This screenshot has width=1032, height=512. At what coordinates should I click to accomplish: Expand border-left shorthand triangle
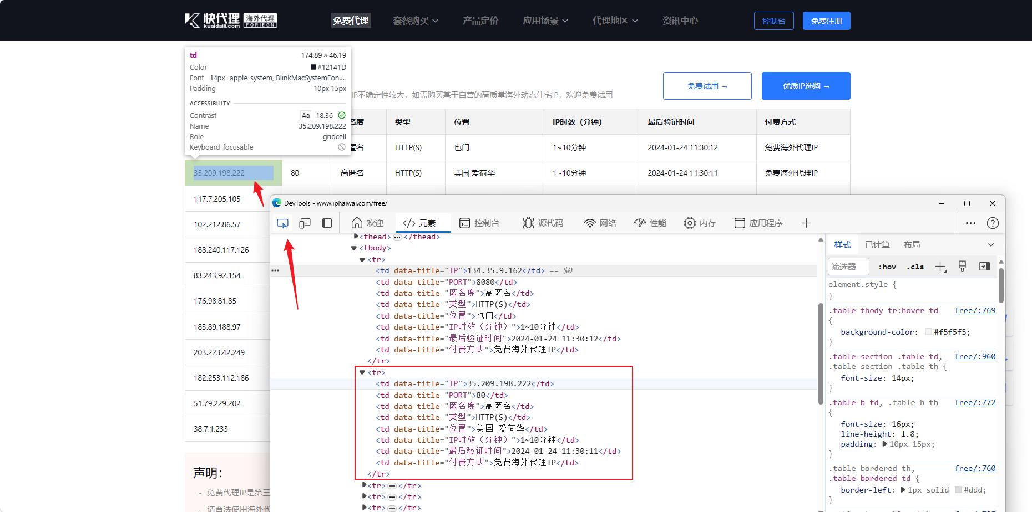903,490
